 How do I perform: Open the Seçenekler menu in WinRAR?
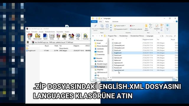pyautogui.click(x=60, y=32)
